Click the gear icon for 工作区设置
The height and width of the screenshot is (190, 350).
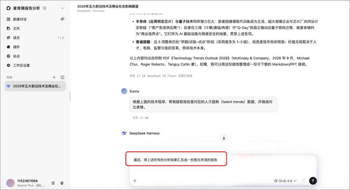pyautogui.click(x=8, y=65)
